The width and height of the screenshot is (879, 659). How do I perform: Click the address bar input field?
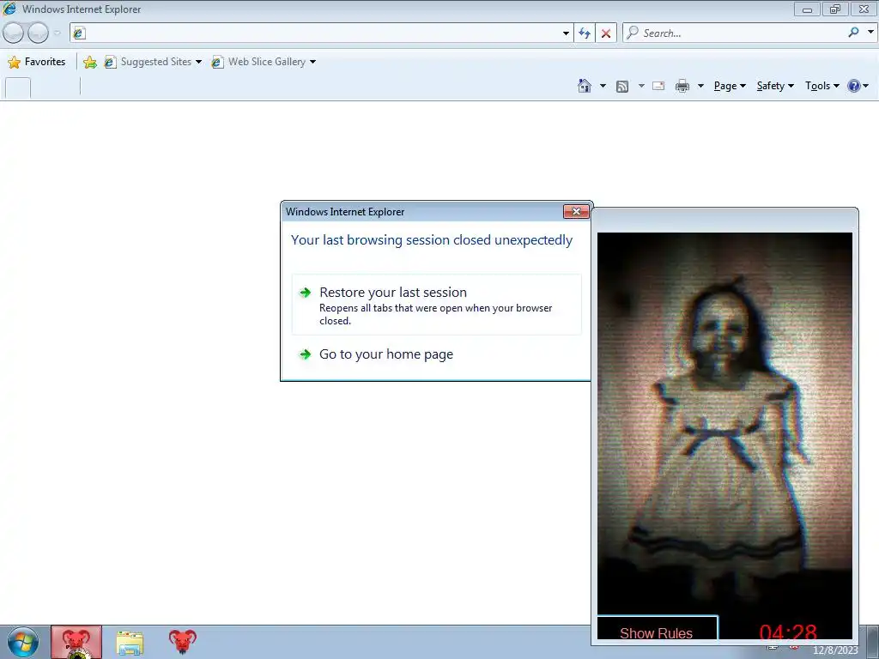[x=323, y=33]
